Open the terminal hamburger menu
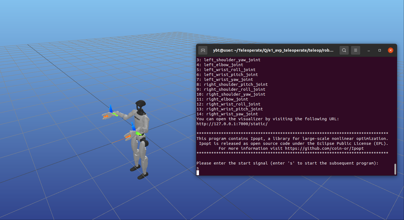Image resolution: width=404 pixels, height=220 pixels. coord(356,50)
